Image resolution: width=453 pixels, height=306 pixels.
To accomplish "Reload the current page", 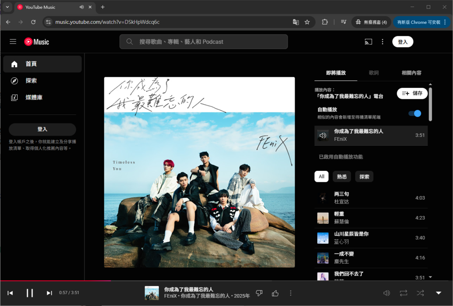I will (x=33, y=22).
